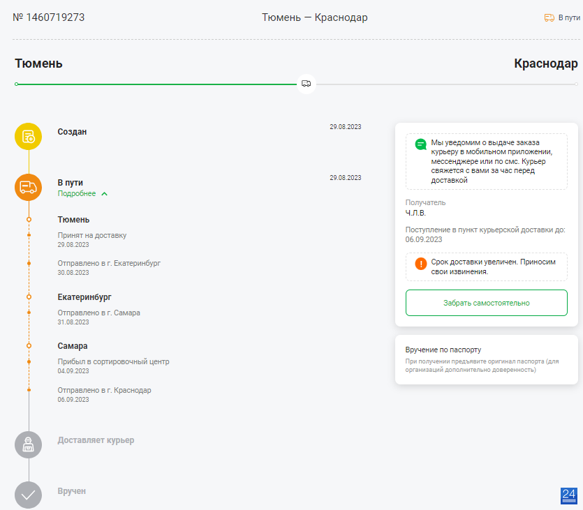Image resolution: width=583 pixels, height=510 pixels.
Task: Click the order number № 1460719273
Action: click(x=49, y=17)
